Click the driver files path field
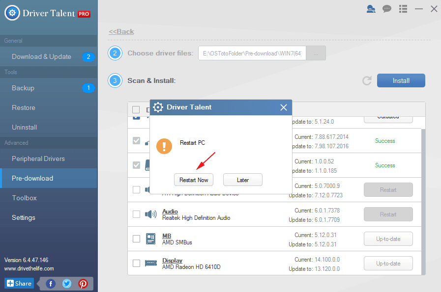This screenshot has width=441, height=292. coord(252,53)
